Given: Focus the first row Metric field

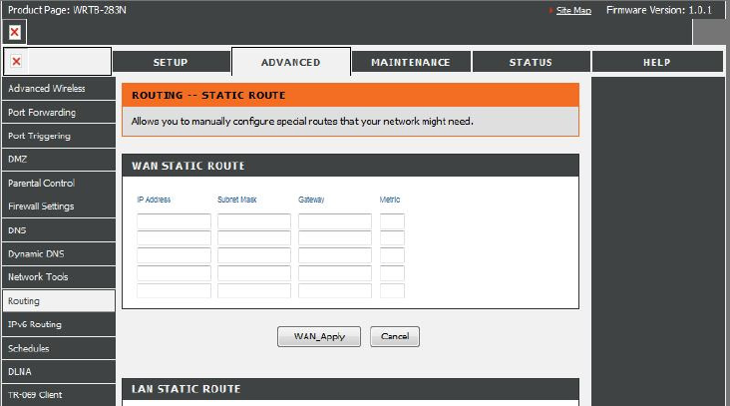Looking at the screenshot, I should [x=392, y=220].
